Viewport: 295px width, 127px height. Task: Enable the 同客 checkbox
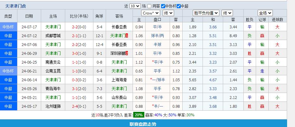(x=149, y=6)
